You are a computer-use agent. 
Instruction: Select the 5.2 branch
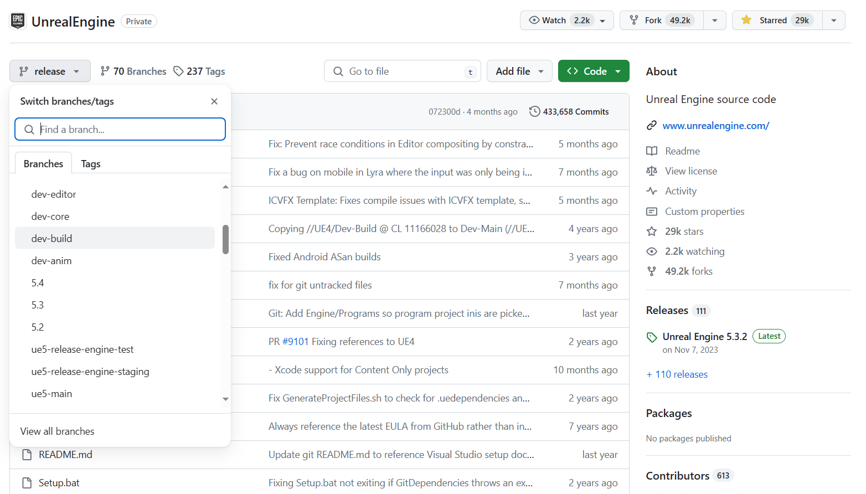point(115,327)
